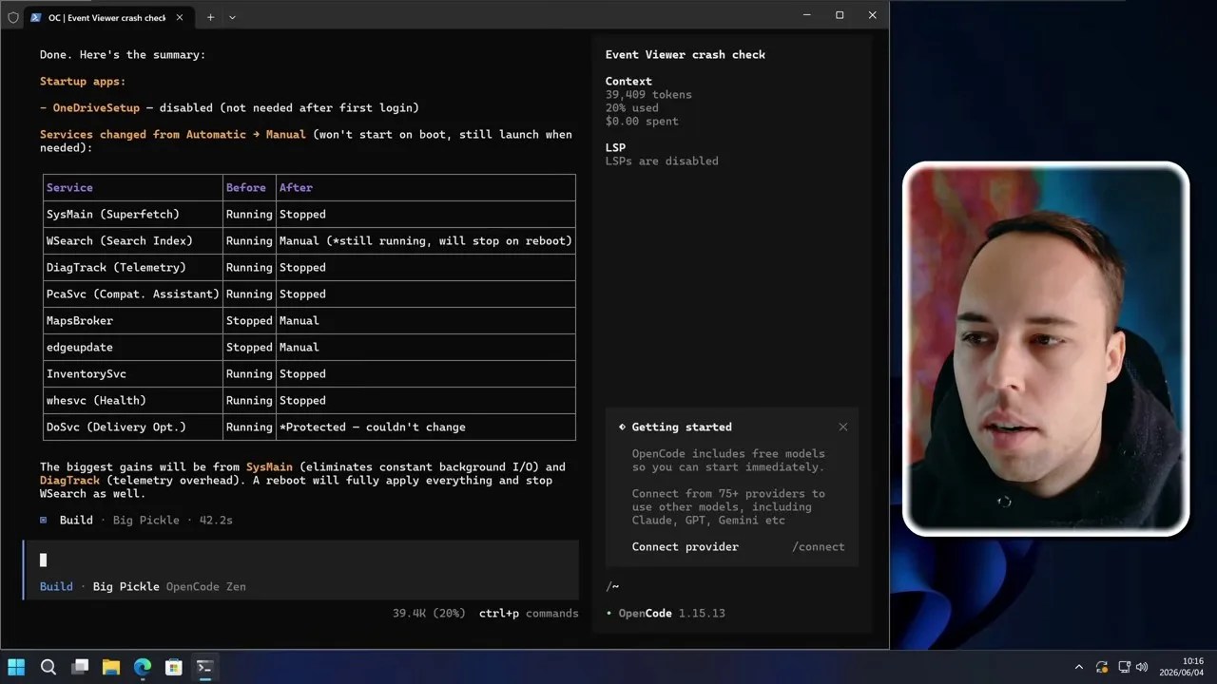Click the Build agent label below input
The height and width of the screenshot is (684, 1217).
[56, 587]
